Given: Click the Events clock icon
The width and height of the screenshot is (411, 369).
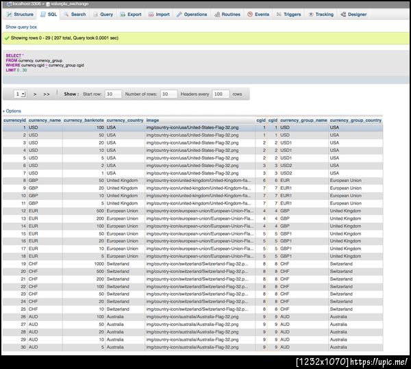Looking at the screenshot, I should (250, 14).
